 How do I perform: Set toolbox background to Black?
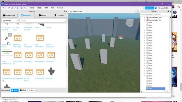pos(23,90)
